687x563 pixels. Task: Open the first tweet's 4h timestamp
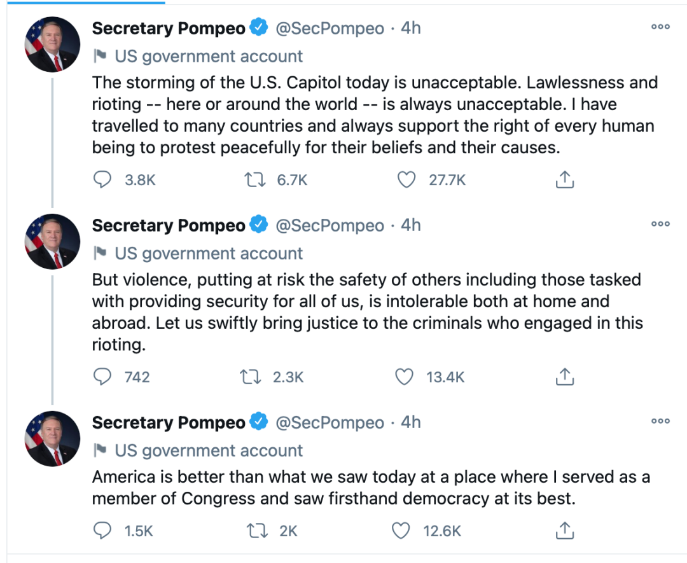click(x=411, y=29)
